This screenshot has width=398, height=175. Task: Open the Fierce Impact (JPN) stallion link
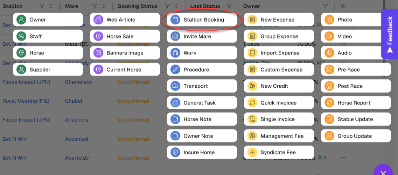24,82
